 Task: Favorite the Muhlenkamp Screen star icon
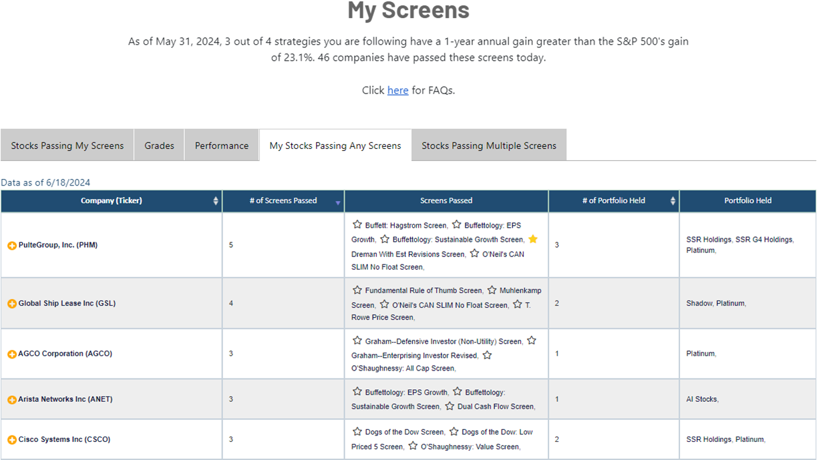[492, 290]
